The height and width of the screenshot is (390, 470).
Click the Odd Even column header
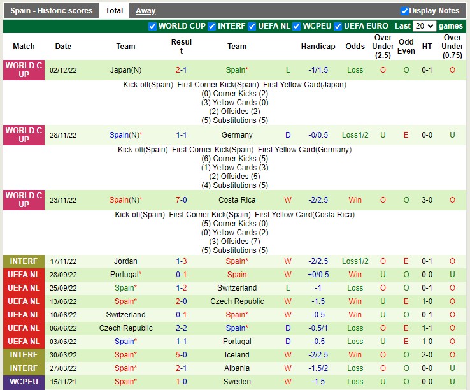[406, 47]
